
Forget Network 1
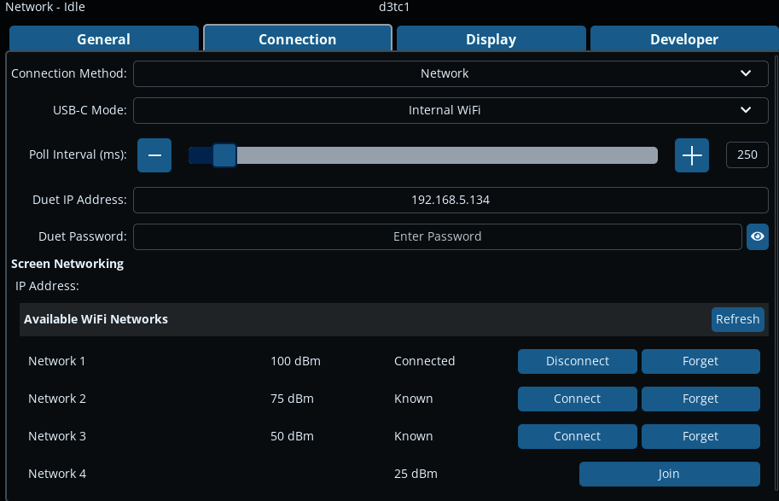tap(700, 361)
